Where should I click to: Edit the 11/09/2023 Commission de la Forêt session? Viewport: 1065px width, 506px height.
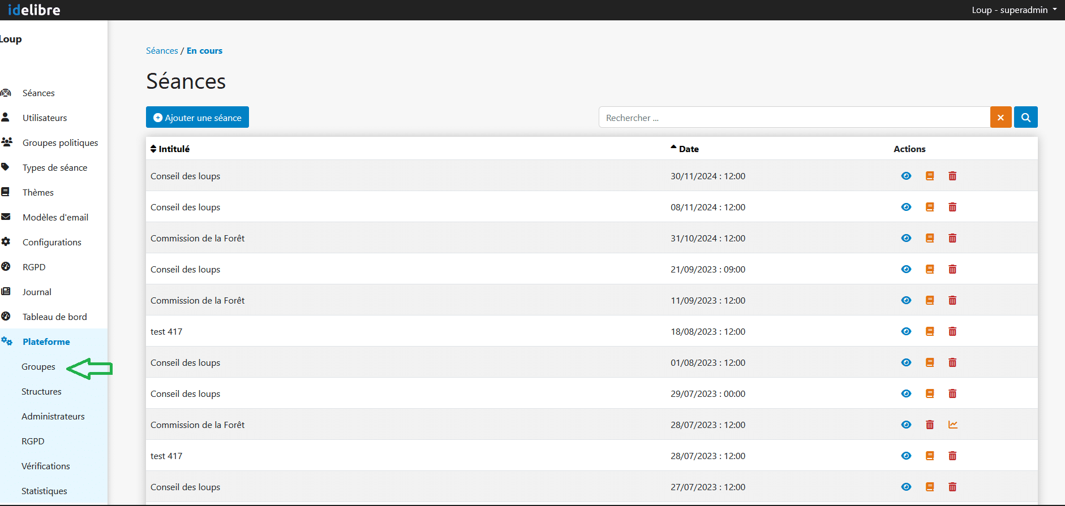click(930, 300)
